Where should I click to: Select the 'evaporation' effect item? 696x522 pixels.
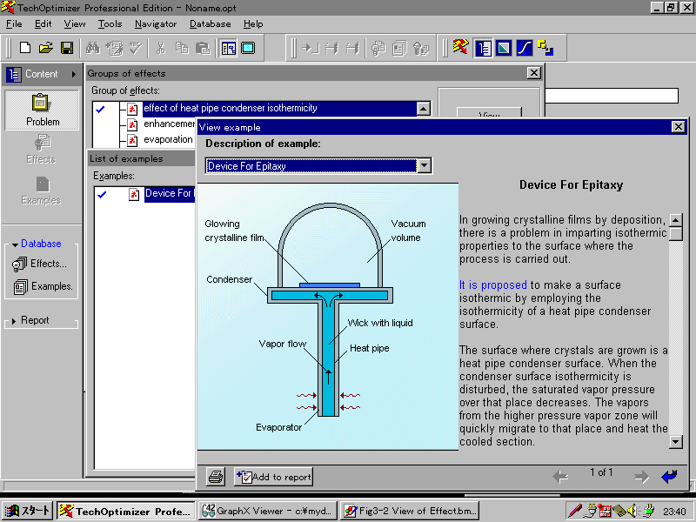point(168,140)
